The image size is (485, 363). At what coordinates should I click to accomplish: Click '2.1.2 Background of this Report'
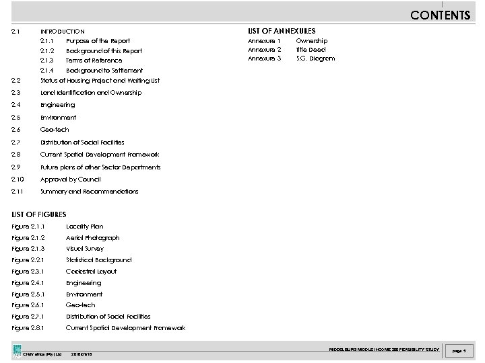[91, 51]
